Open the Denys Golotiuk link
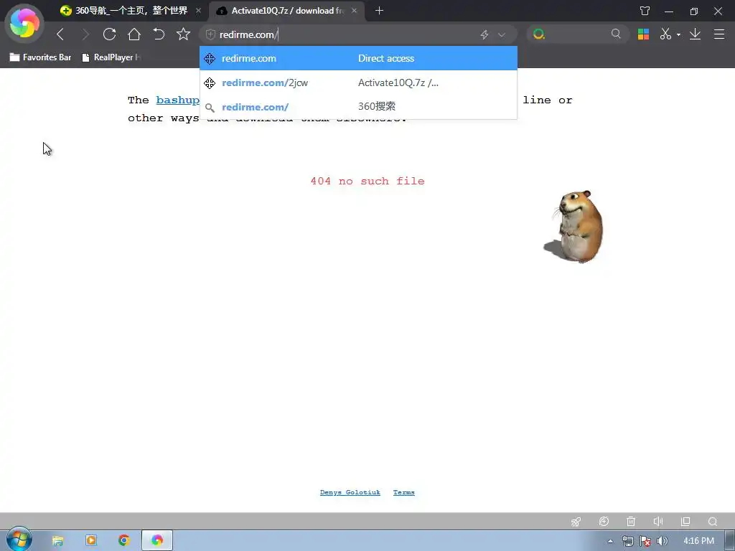Viewport: 735px width, 551px height. coord(350,492)
